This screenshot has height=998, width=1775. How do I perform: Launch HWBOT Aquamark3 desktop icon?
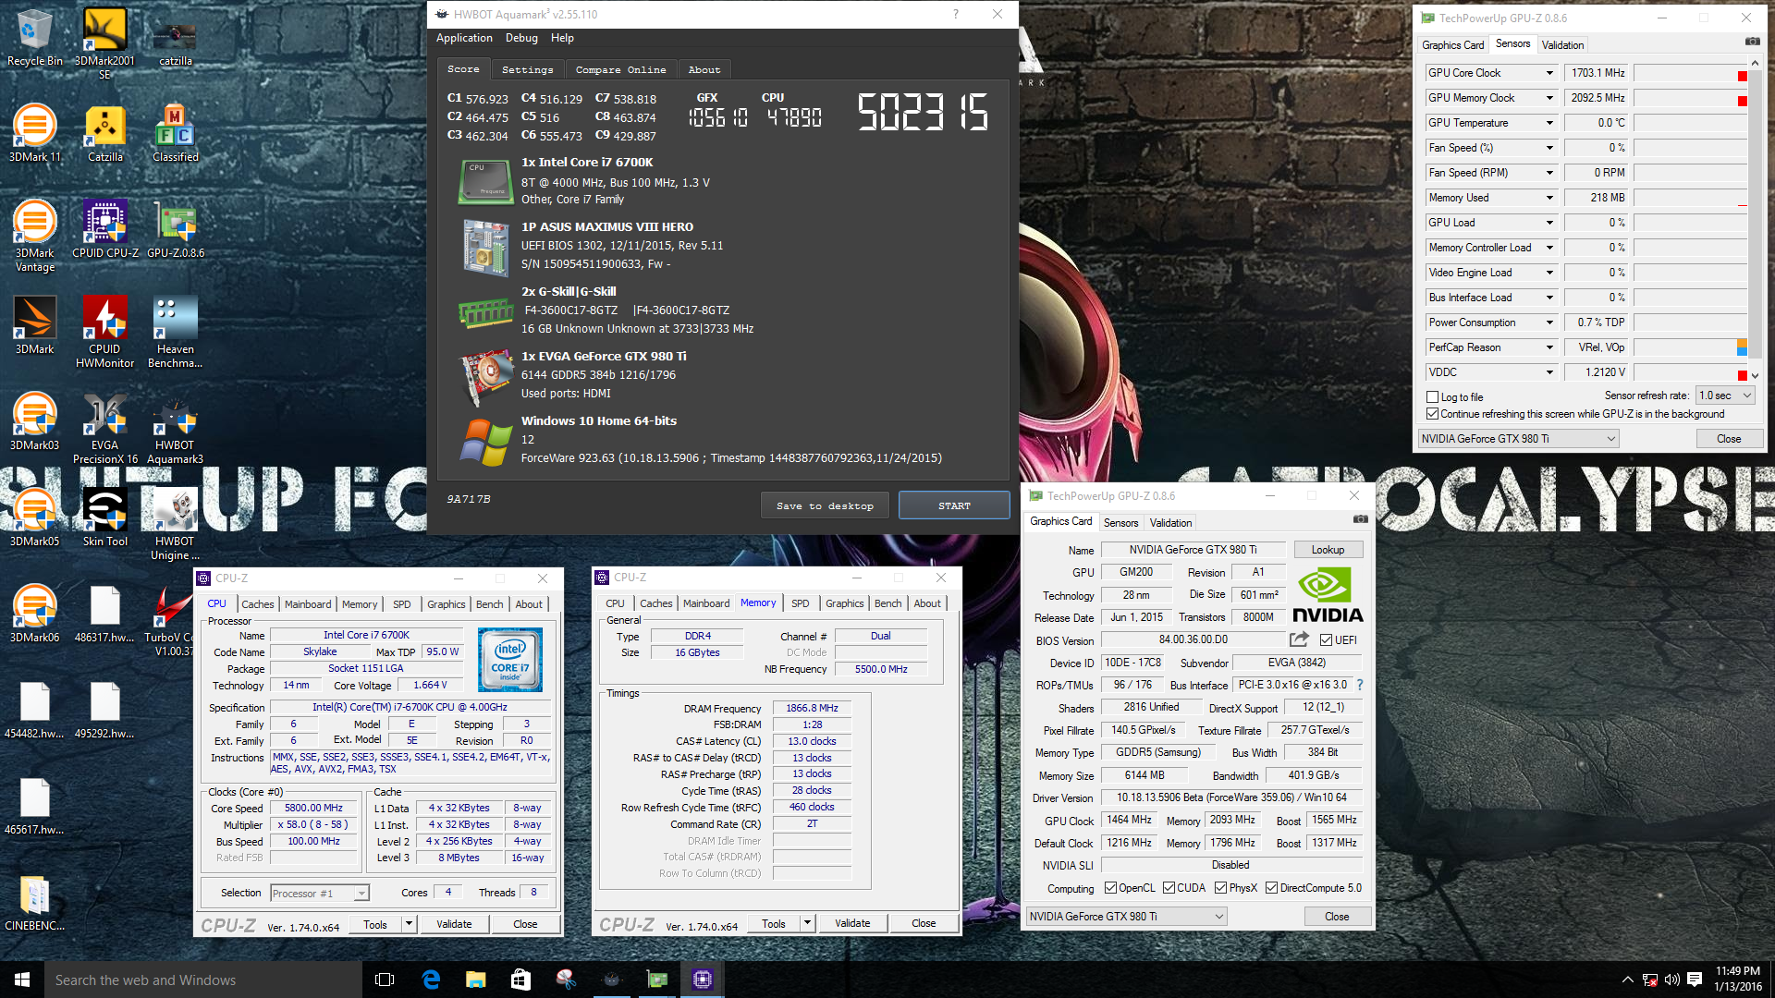tap(176, 428)
